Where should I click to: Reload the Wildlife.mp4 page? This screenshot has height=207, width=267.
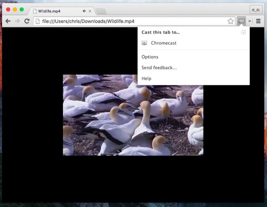pyautogui.click(x=27, y=21)
